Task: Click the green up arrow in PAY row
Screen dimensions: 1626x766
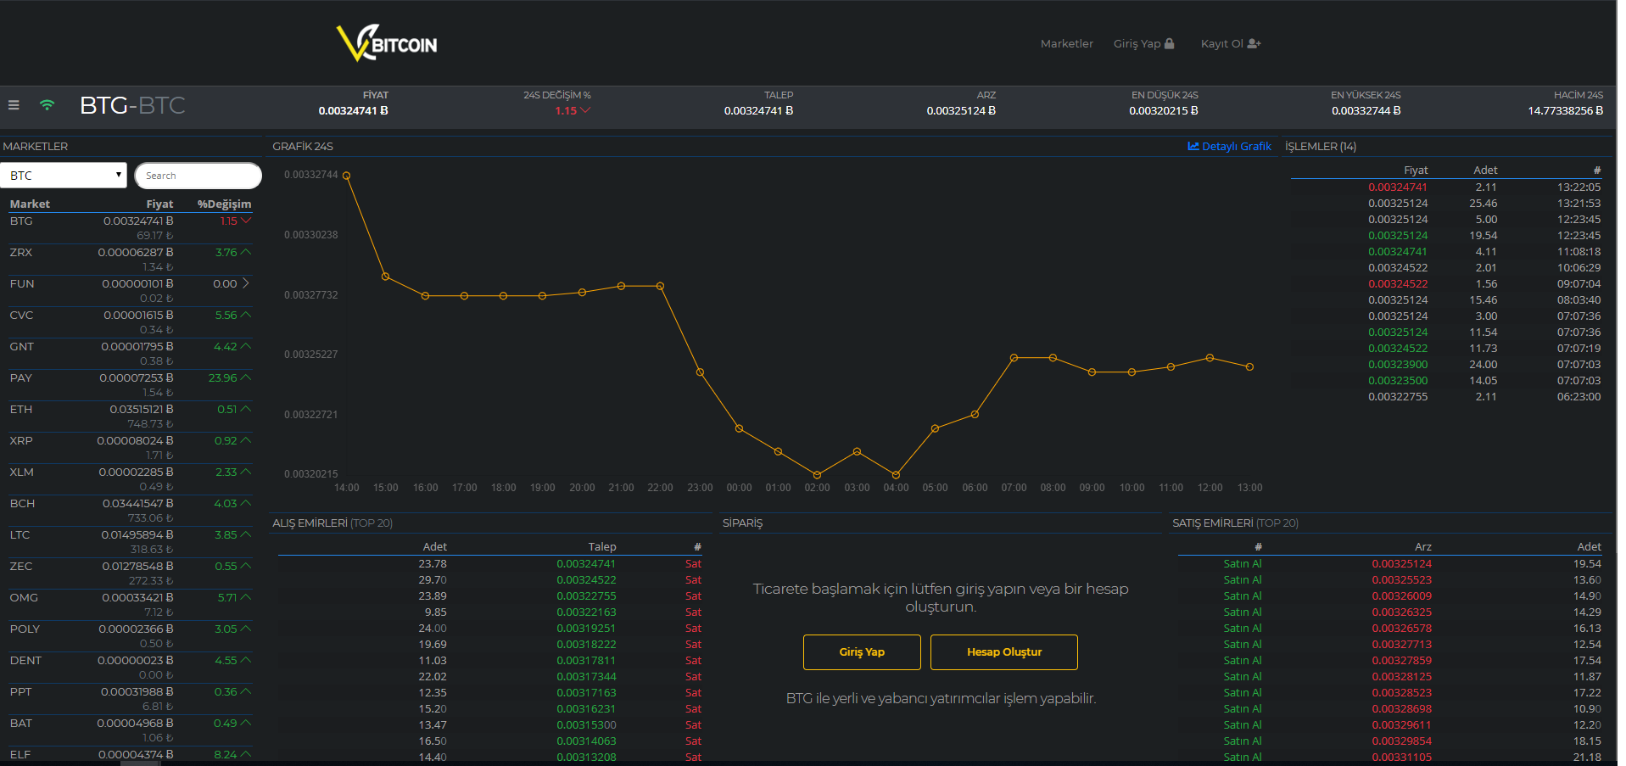Action: point(246,377)
